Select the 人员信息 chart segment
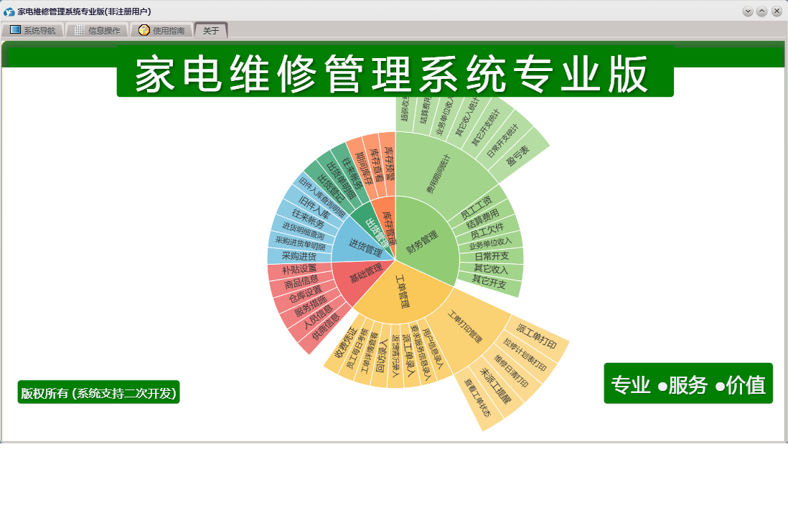Screen dimensions: 788x510 (x=318, y=316)
